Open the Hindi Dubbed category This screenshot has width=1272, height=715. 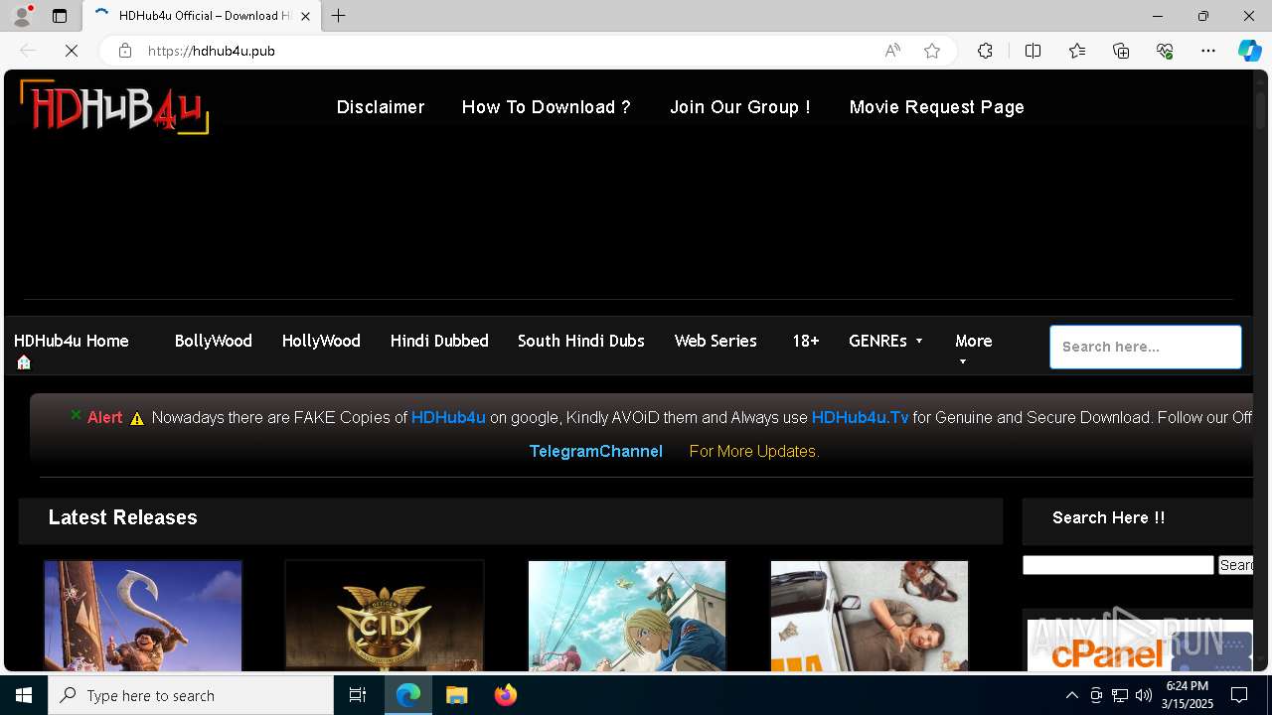pyautogui.click(x=439, y=341)
